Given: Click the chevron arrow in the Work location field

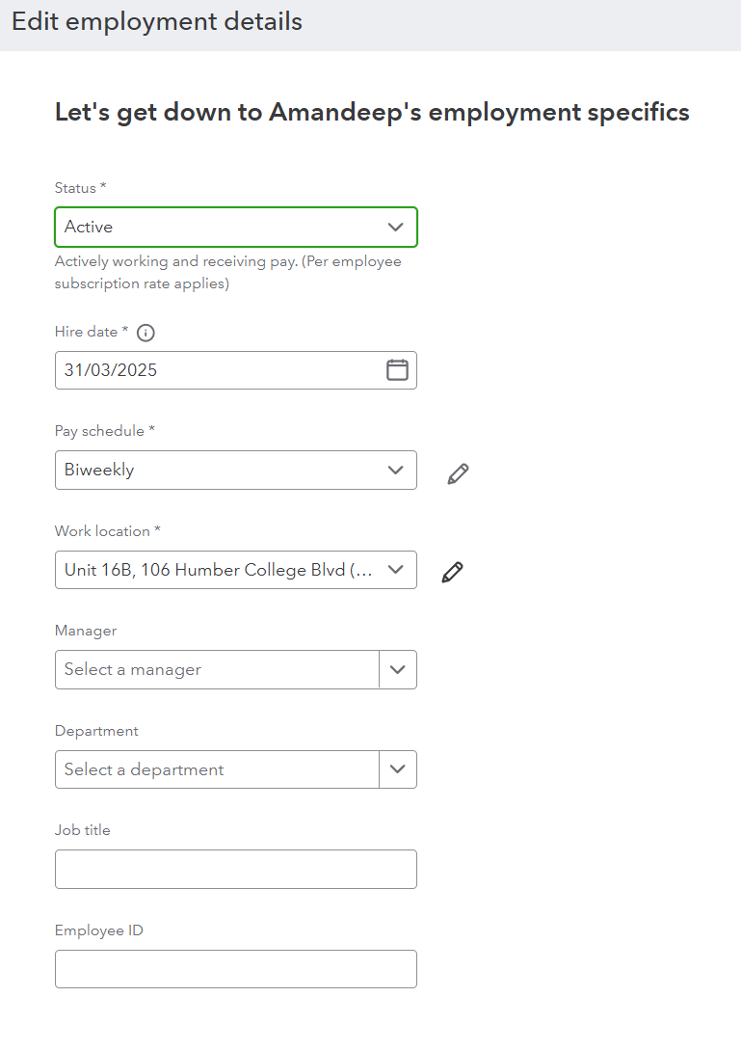Looking at the screenshot, I should point(395,570).
